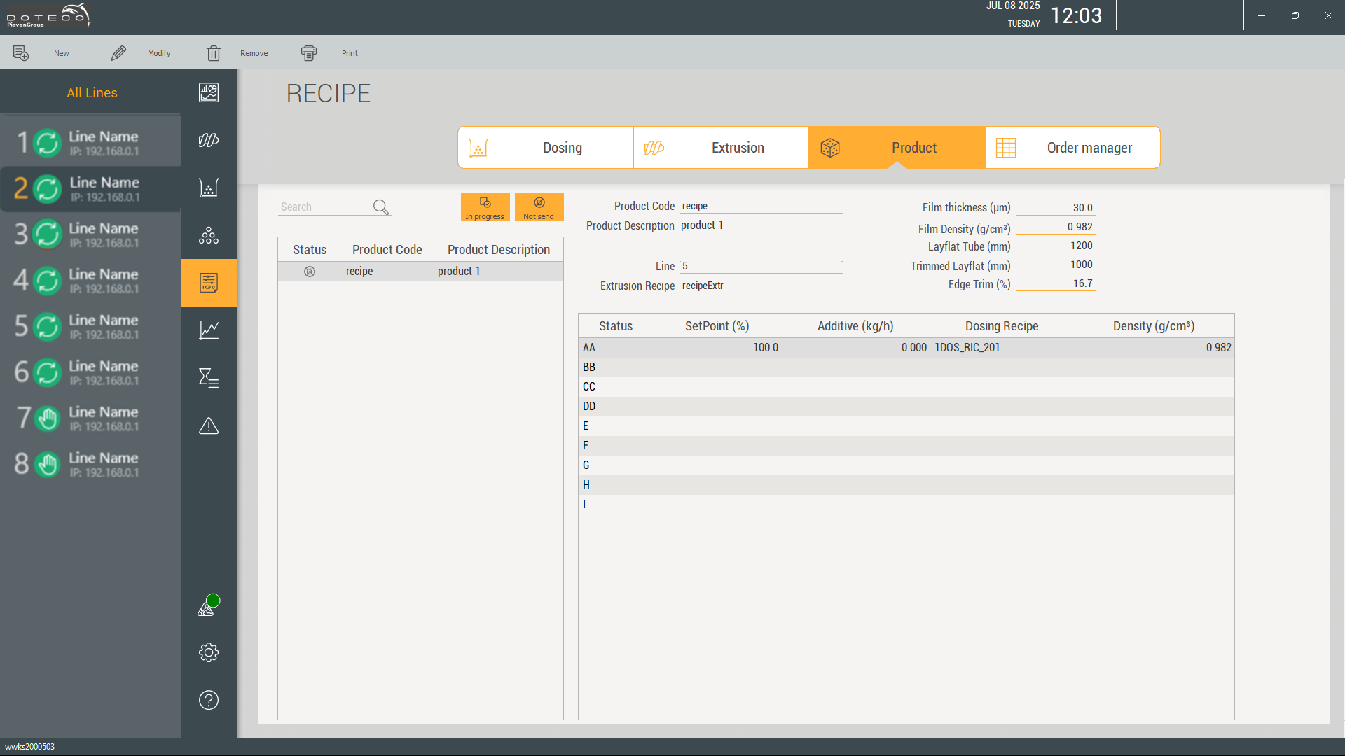Open the extrusion screw icon in sidebar

click(208, 140)
